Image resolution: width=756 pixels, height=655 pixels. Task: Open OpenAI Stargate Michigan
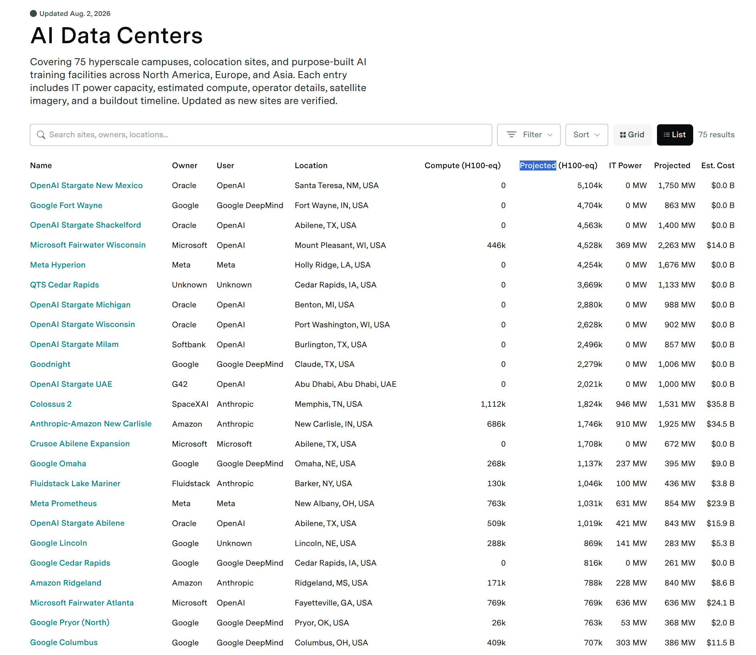[x=80, y=305]
